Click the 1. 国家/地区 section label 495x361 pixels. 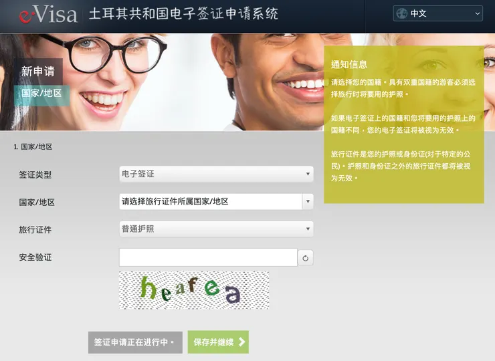pos(33,146)
